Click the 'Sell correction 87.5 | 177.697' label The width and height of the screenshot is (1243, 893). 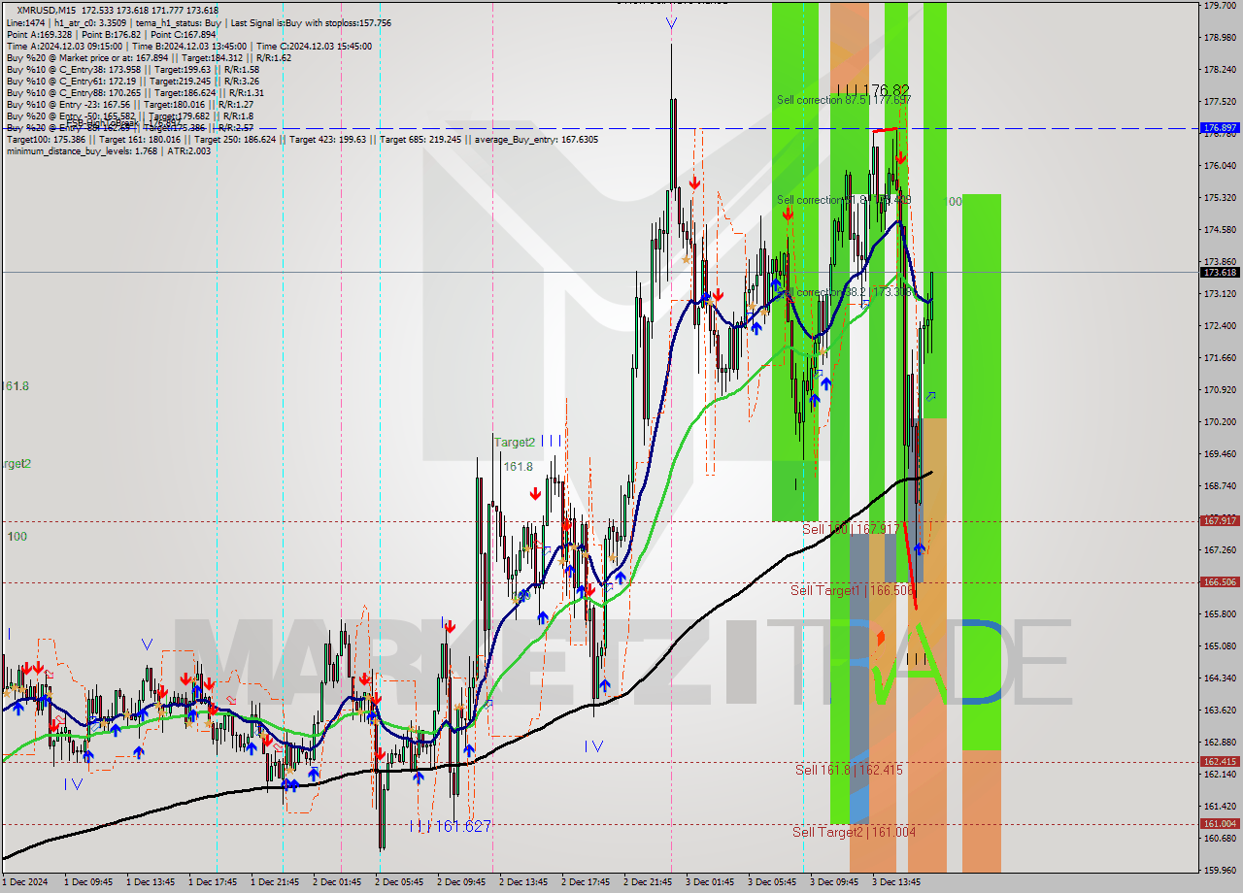(843, 100)
